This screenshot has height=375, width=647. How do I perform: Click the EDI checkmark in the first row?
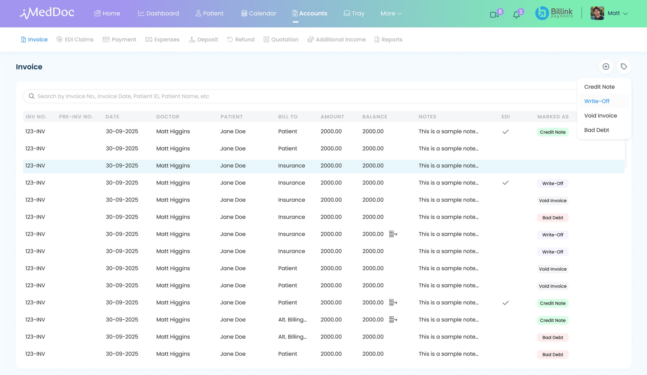coord(505,132)
